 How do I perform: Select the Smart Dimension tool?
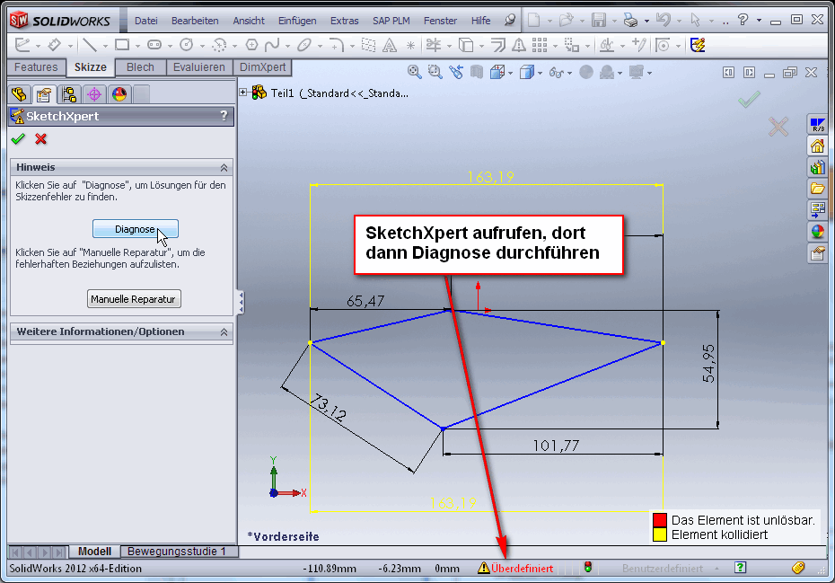tap(54, 45)
